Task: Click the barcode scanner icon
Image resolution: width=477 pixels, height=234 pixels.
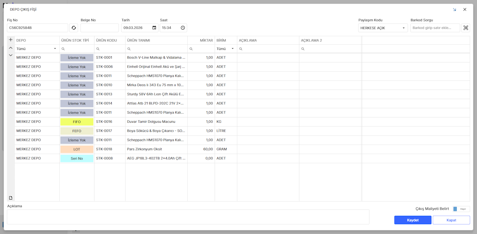Action: click(465, 28)
